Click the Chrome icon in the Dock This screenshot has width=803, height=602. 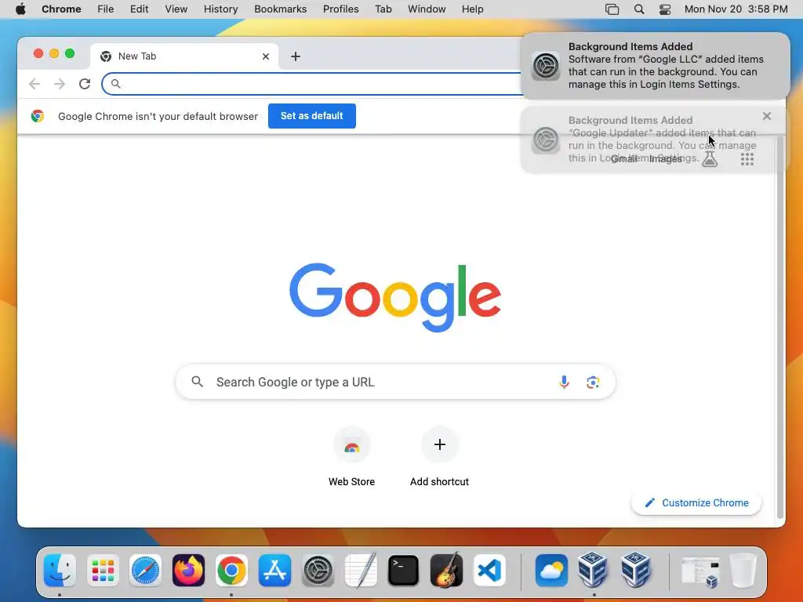(231, 570)
